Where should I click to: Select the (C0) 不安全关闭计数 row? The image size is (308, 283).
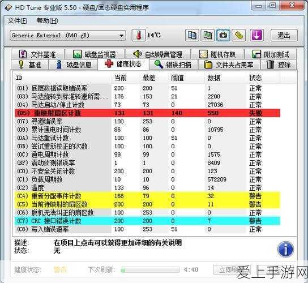[x=148, y=171]
